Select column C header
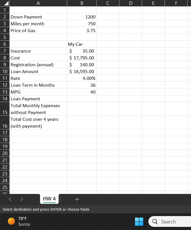 108,3
